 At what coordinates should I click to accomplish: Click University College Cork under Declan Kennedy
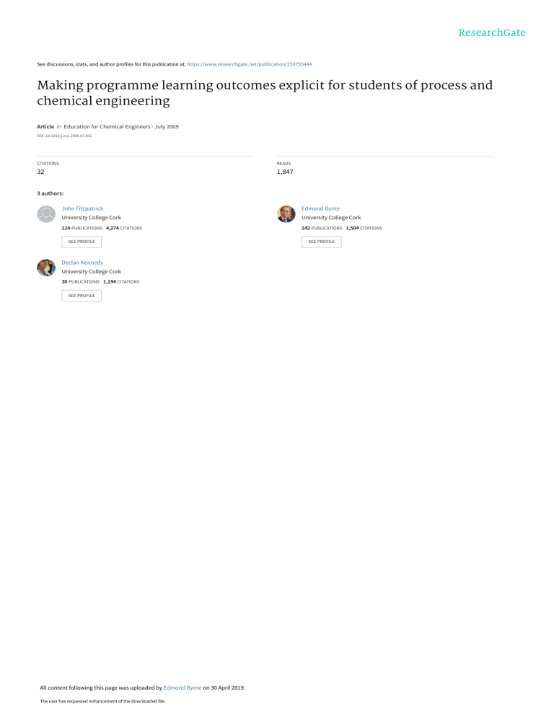91,272
